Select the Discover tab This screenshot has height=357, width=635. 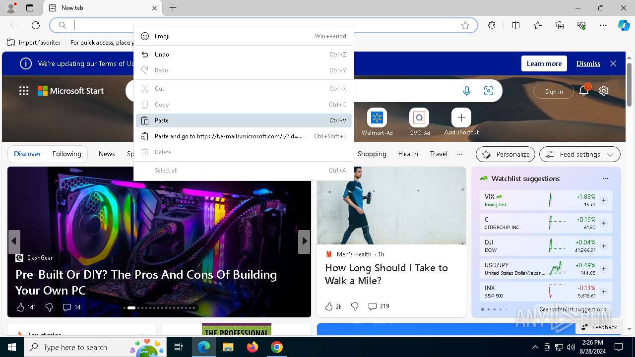click(27, 154)
